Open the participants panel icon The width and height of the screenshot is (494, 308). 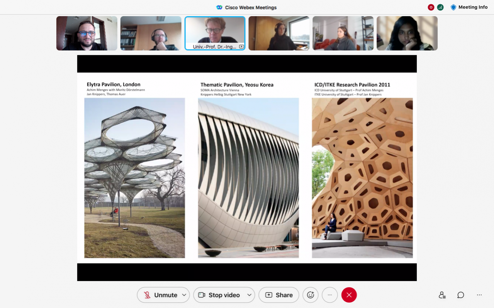(442, 295)
